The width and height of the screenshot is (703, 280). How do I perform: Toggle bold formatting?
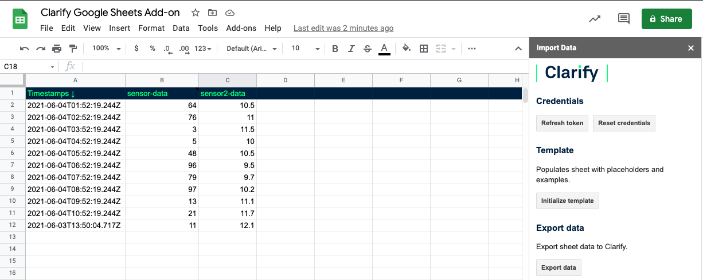coord(335,49)
